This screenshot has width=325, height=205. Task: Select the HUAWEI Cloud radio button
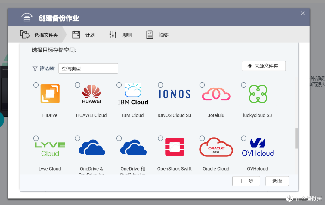pos(78,85)
